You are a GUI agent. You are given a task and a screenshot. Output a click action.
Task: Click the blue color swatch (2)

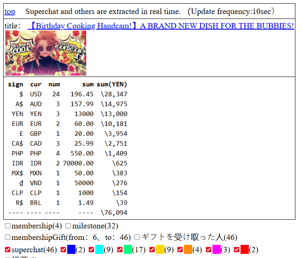point(71,249)
